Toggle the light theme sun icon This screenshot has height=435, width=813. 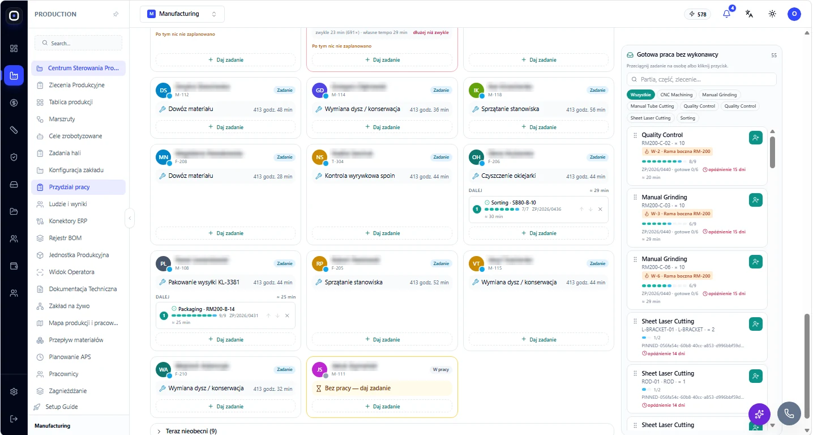[772, 14]
